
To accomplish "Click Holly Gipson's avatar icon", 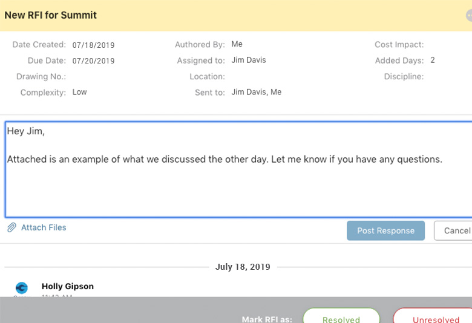I will [21, 288].
